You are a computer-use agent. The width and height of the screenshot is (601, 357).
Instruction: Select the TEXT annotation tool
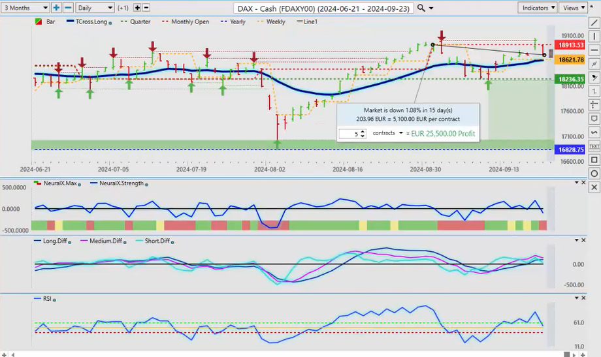[594, 146]
